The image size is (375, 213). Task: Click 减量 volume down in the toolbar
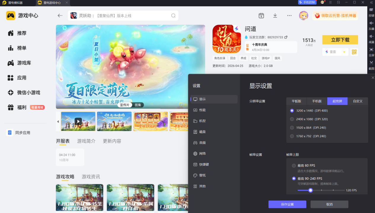coord(371,39)
